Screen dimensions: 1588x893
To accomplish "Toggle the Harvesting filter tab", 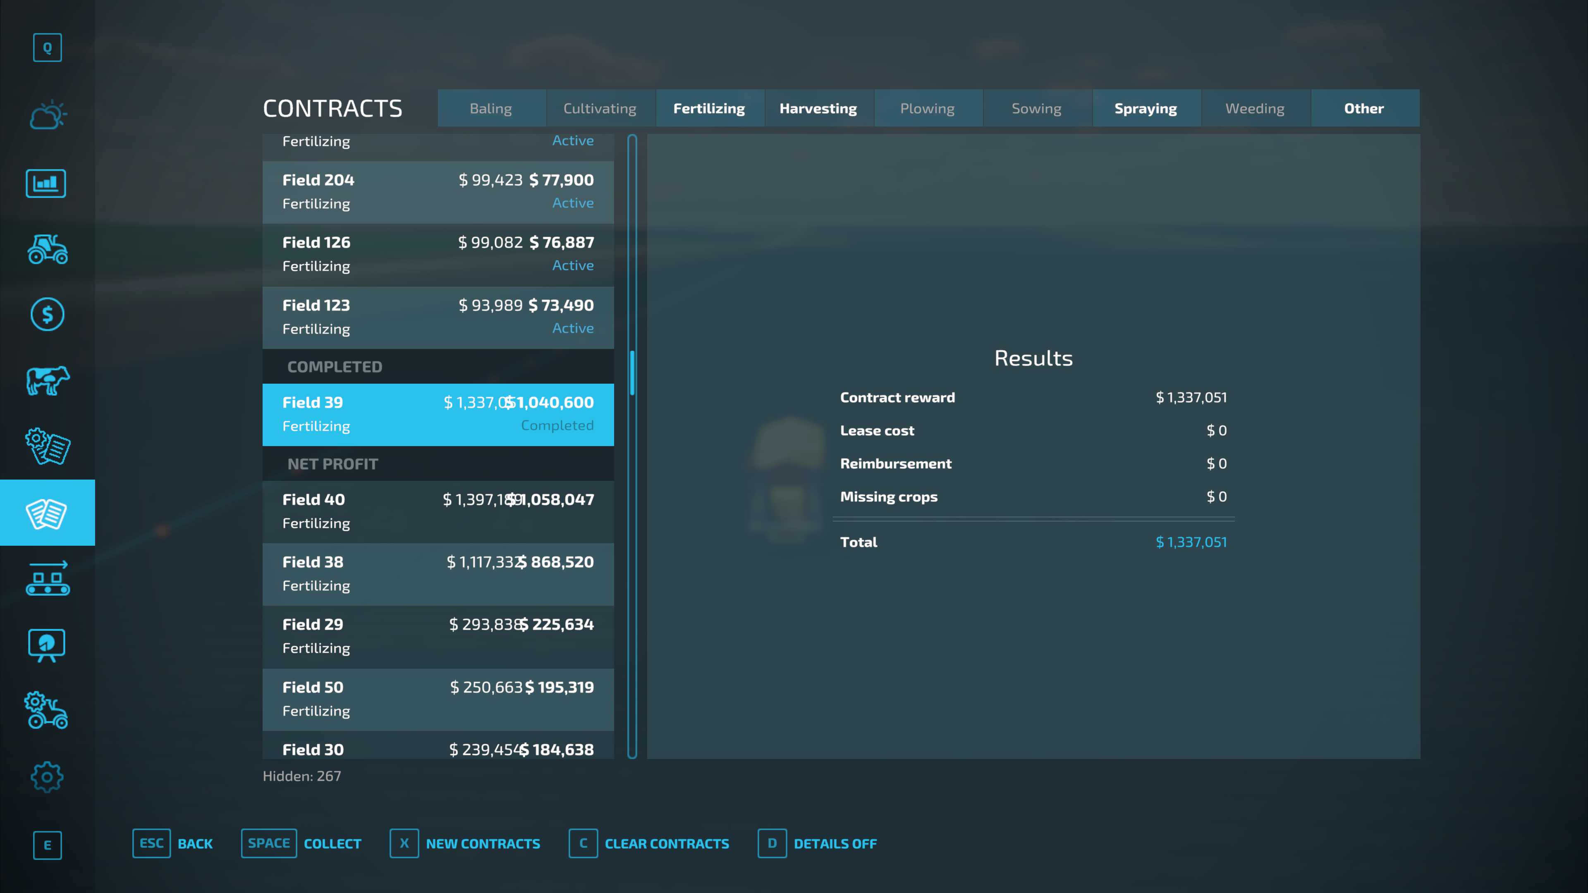I will [x=819, y=108].
